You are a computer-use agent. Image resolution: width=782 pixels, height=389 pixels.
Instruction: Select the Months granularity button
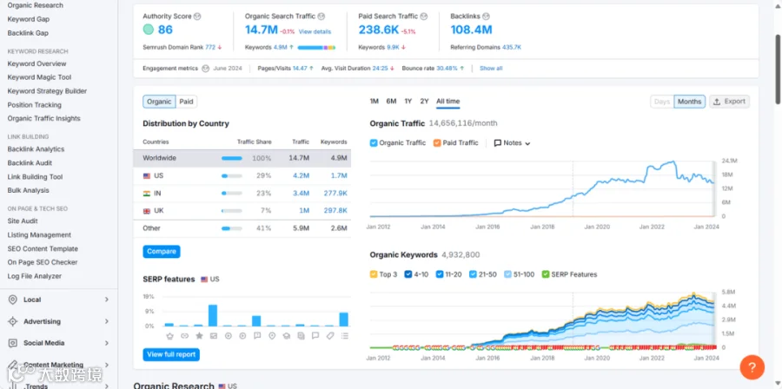(x=690, y=102)
